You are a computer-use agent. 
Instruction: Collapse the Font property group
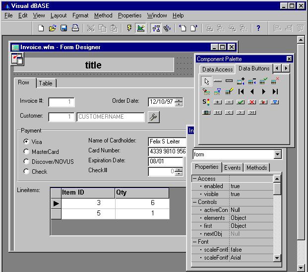[194, 242]
